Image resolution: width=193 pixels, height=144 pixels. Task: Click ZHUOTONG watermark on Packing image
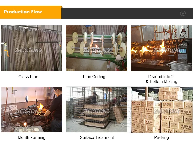click(167, 111)
